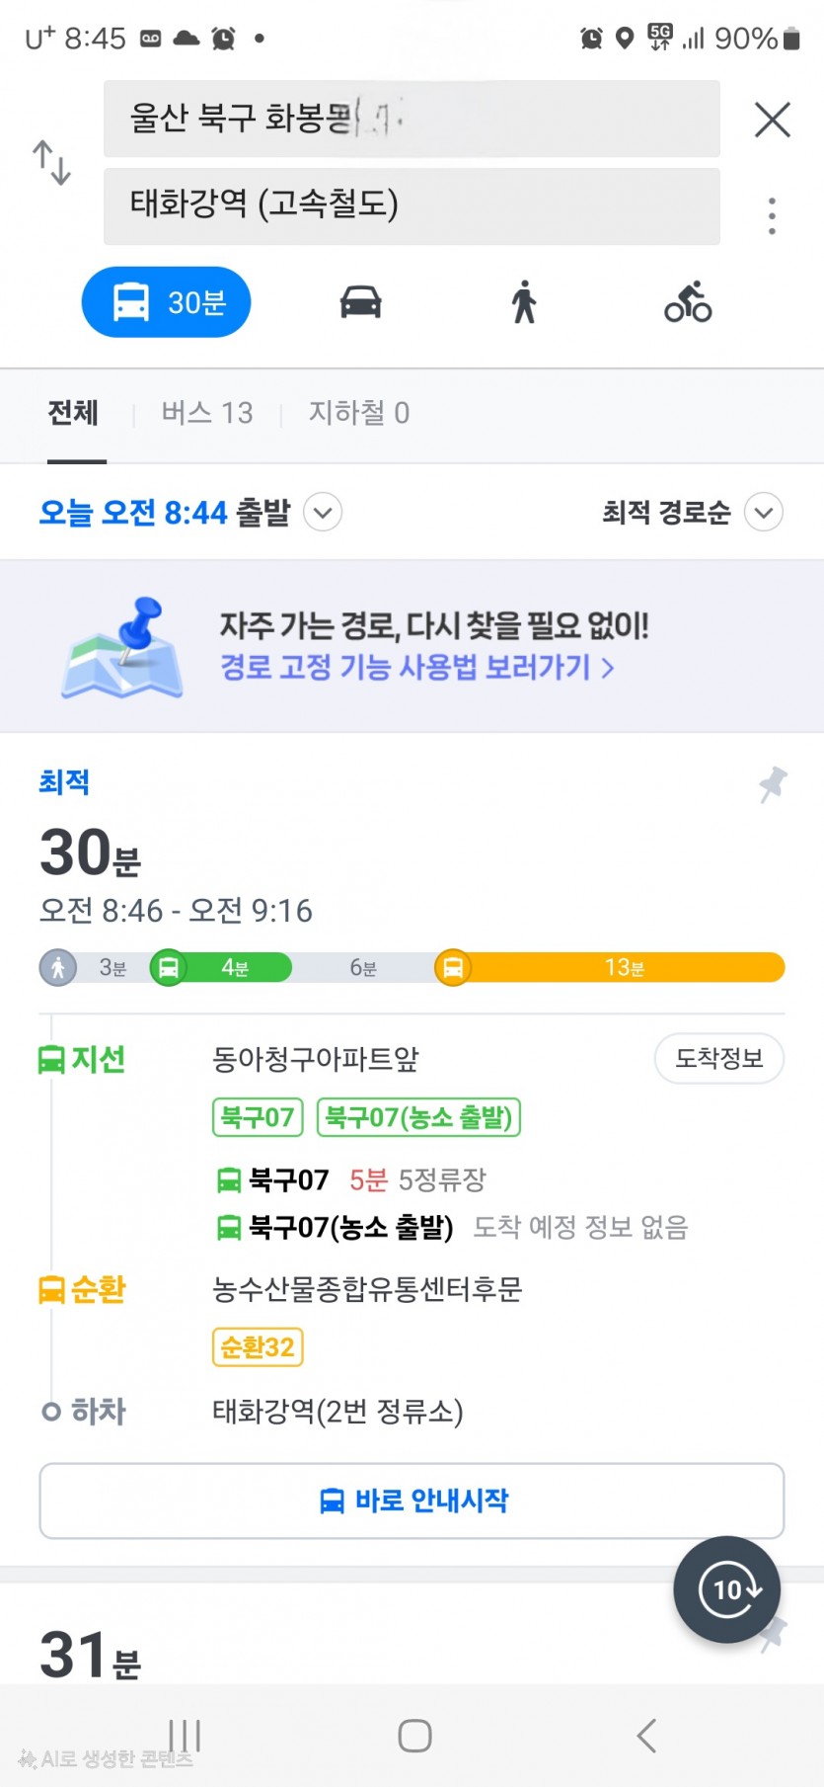Select the bicycle mode icon
Viewport: 824px width, 1787px height.
click(x=688, y=302)
